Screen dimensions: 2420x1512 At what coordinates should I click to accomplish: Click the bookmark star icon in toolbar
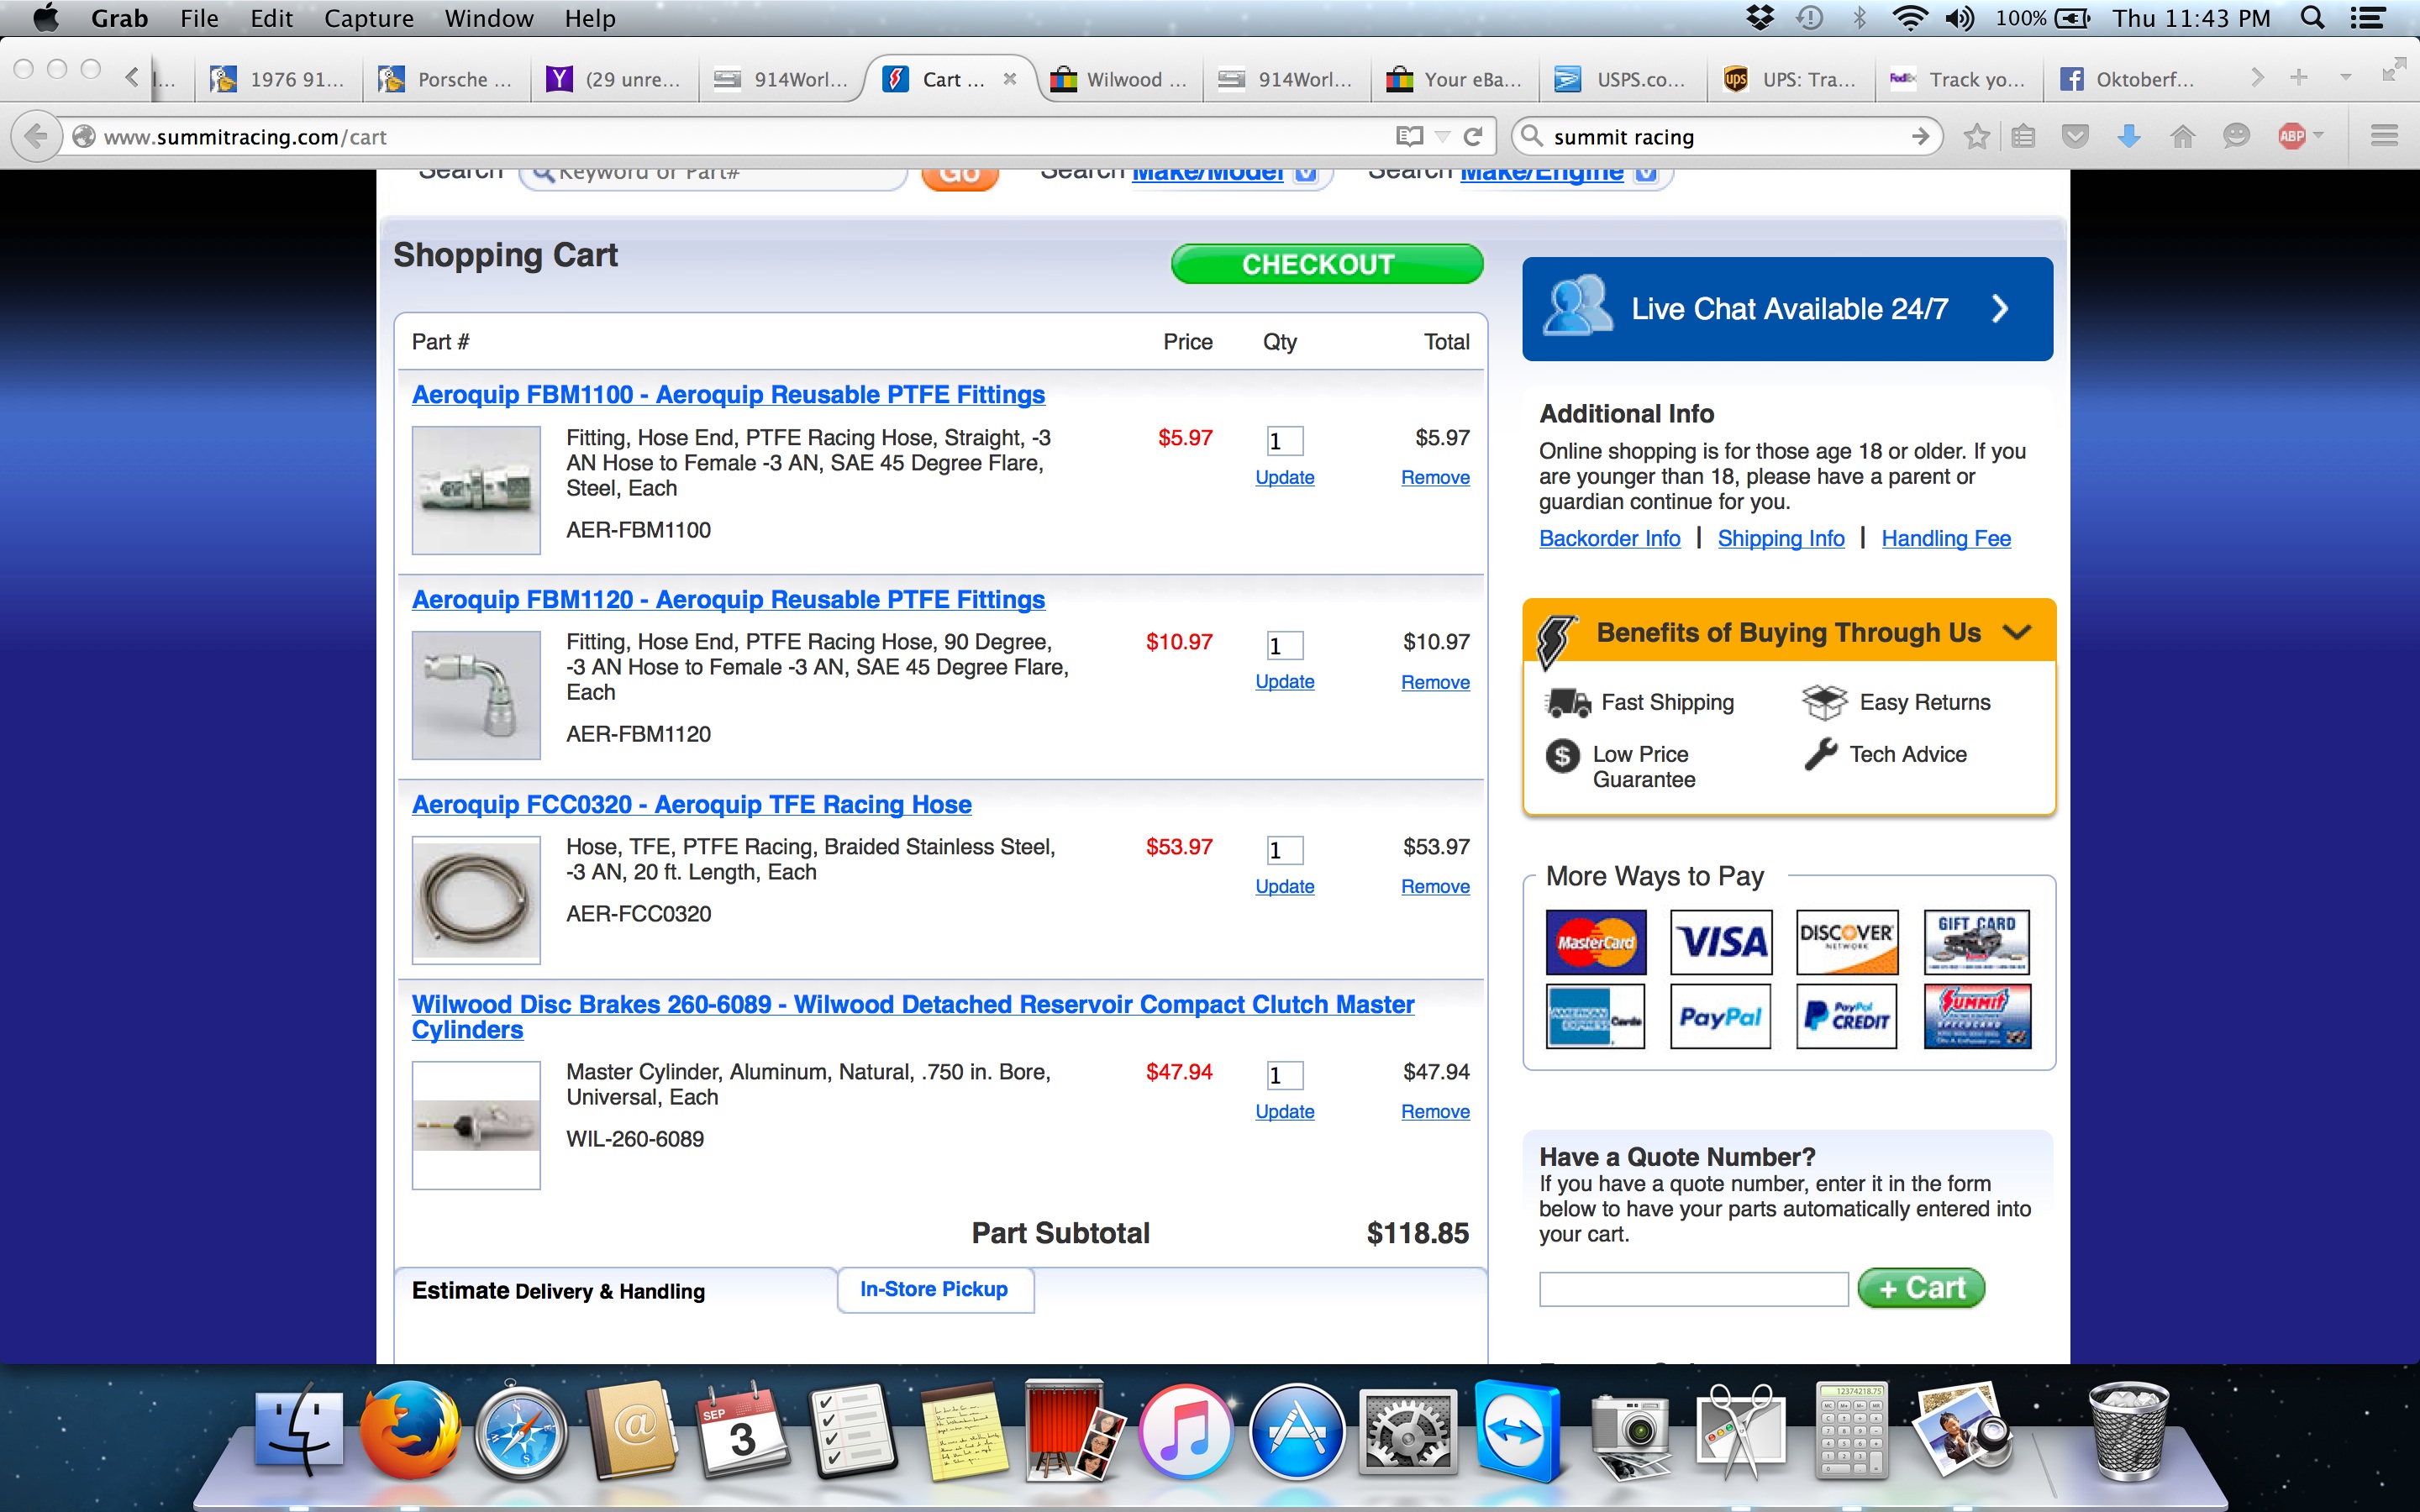point(1976,136)
